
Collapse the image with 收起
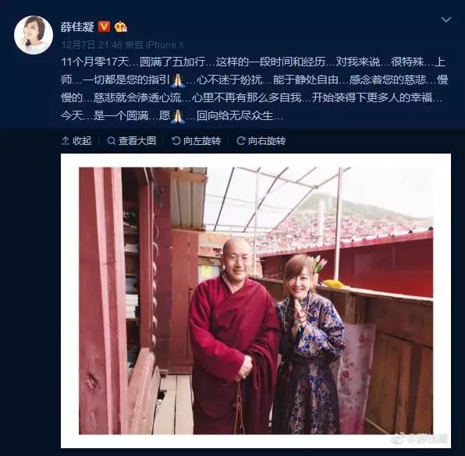click(76, 141)
